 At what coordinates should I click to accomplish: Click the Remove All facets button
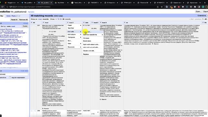(x=23, y=19)
